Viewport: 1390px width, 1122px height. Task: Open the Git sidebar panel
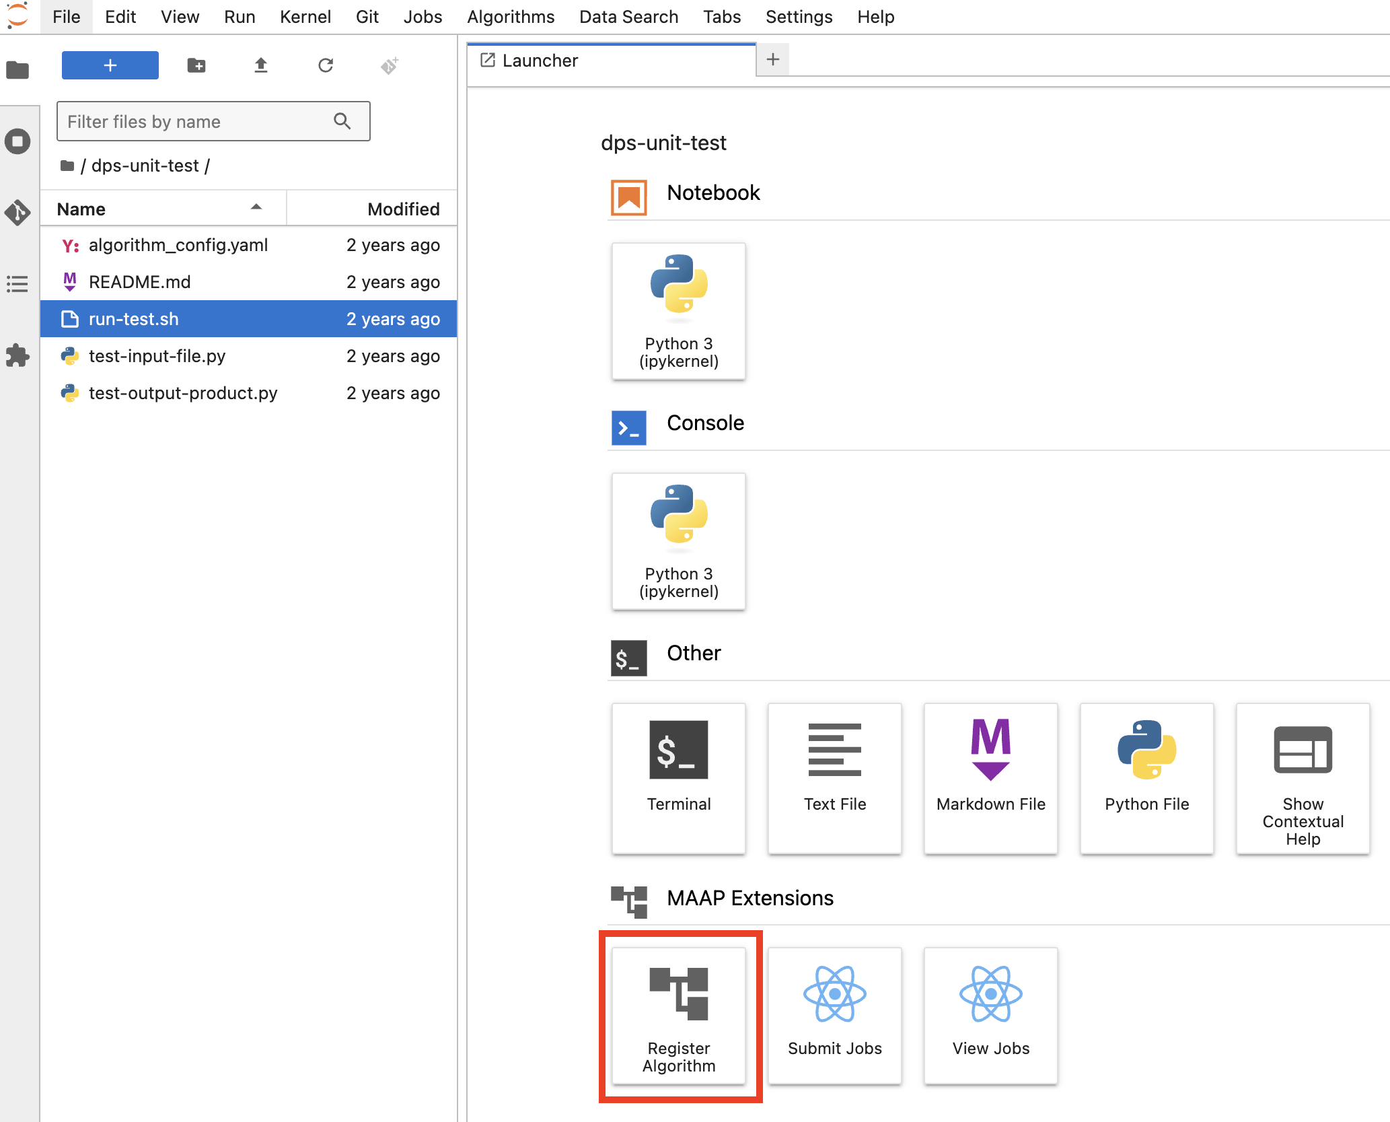(18, 213)
